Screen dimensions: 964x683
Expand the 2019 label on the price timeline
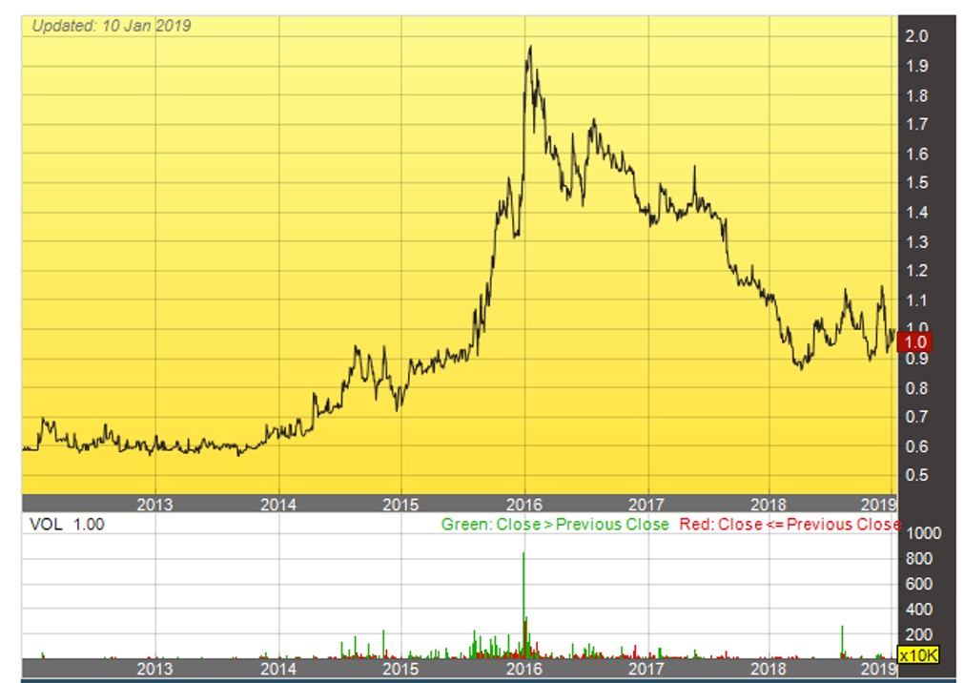coord(878,502)
